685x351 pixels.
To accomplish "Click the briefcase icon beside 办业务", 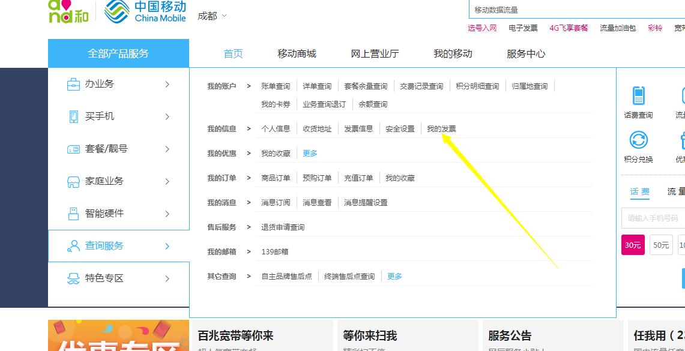I will click(x=73, y=84).
